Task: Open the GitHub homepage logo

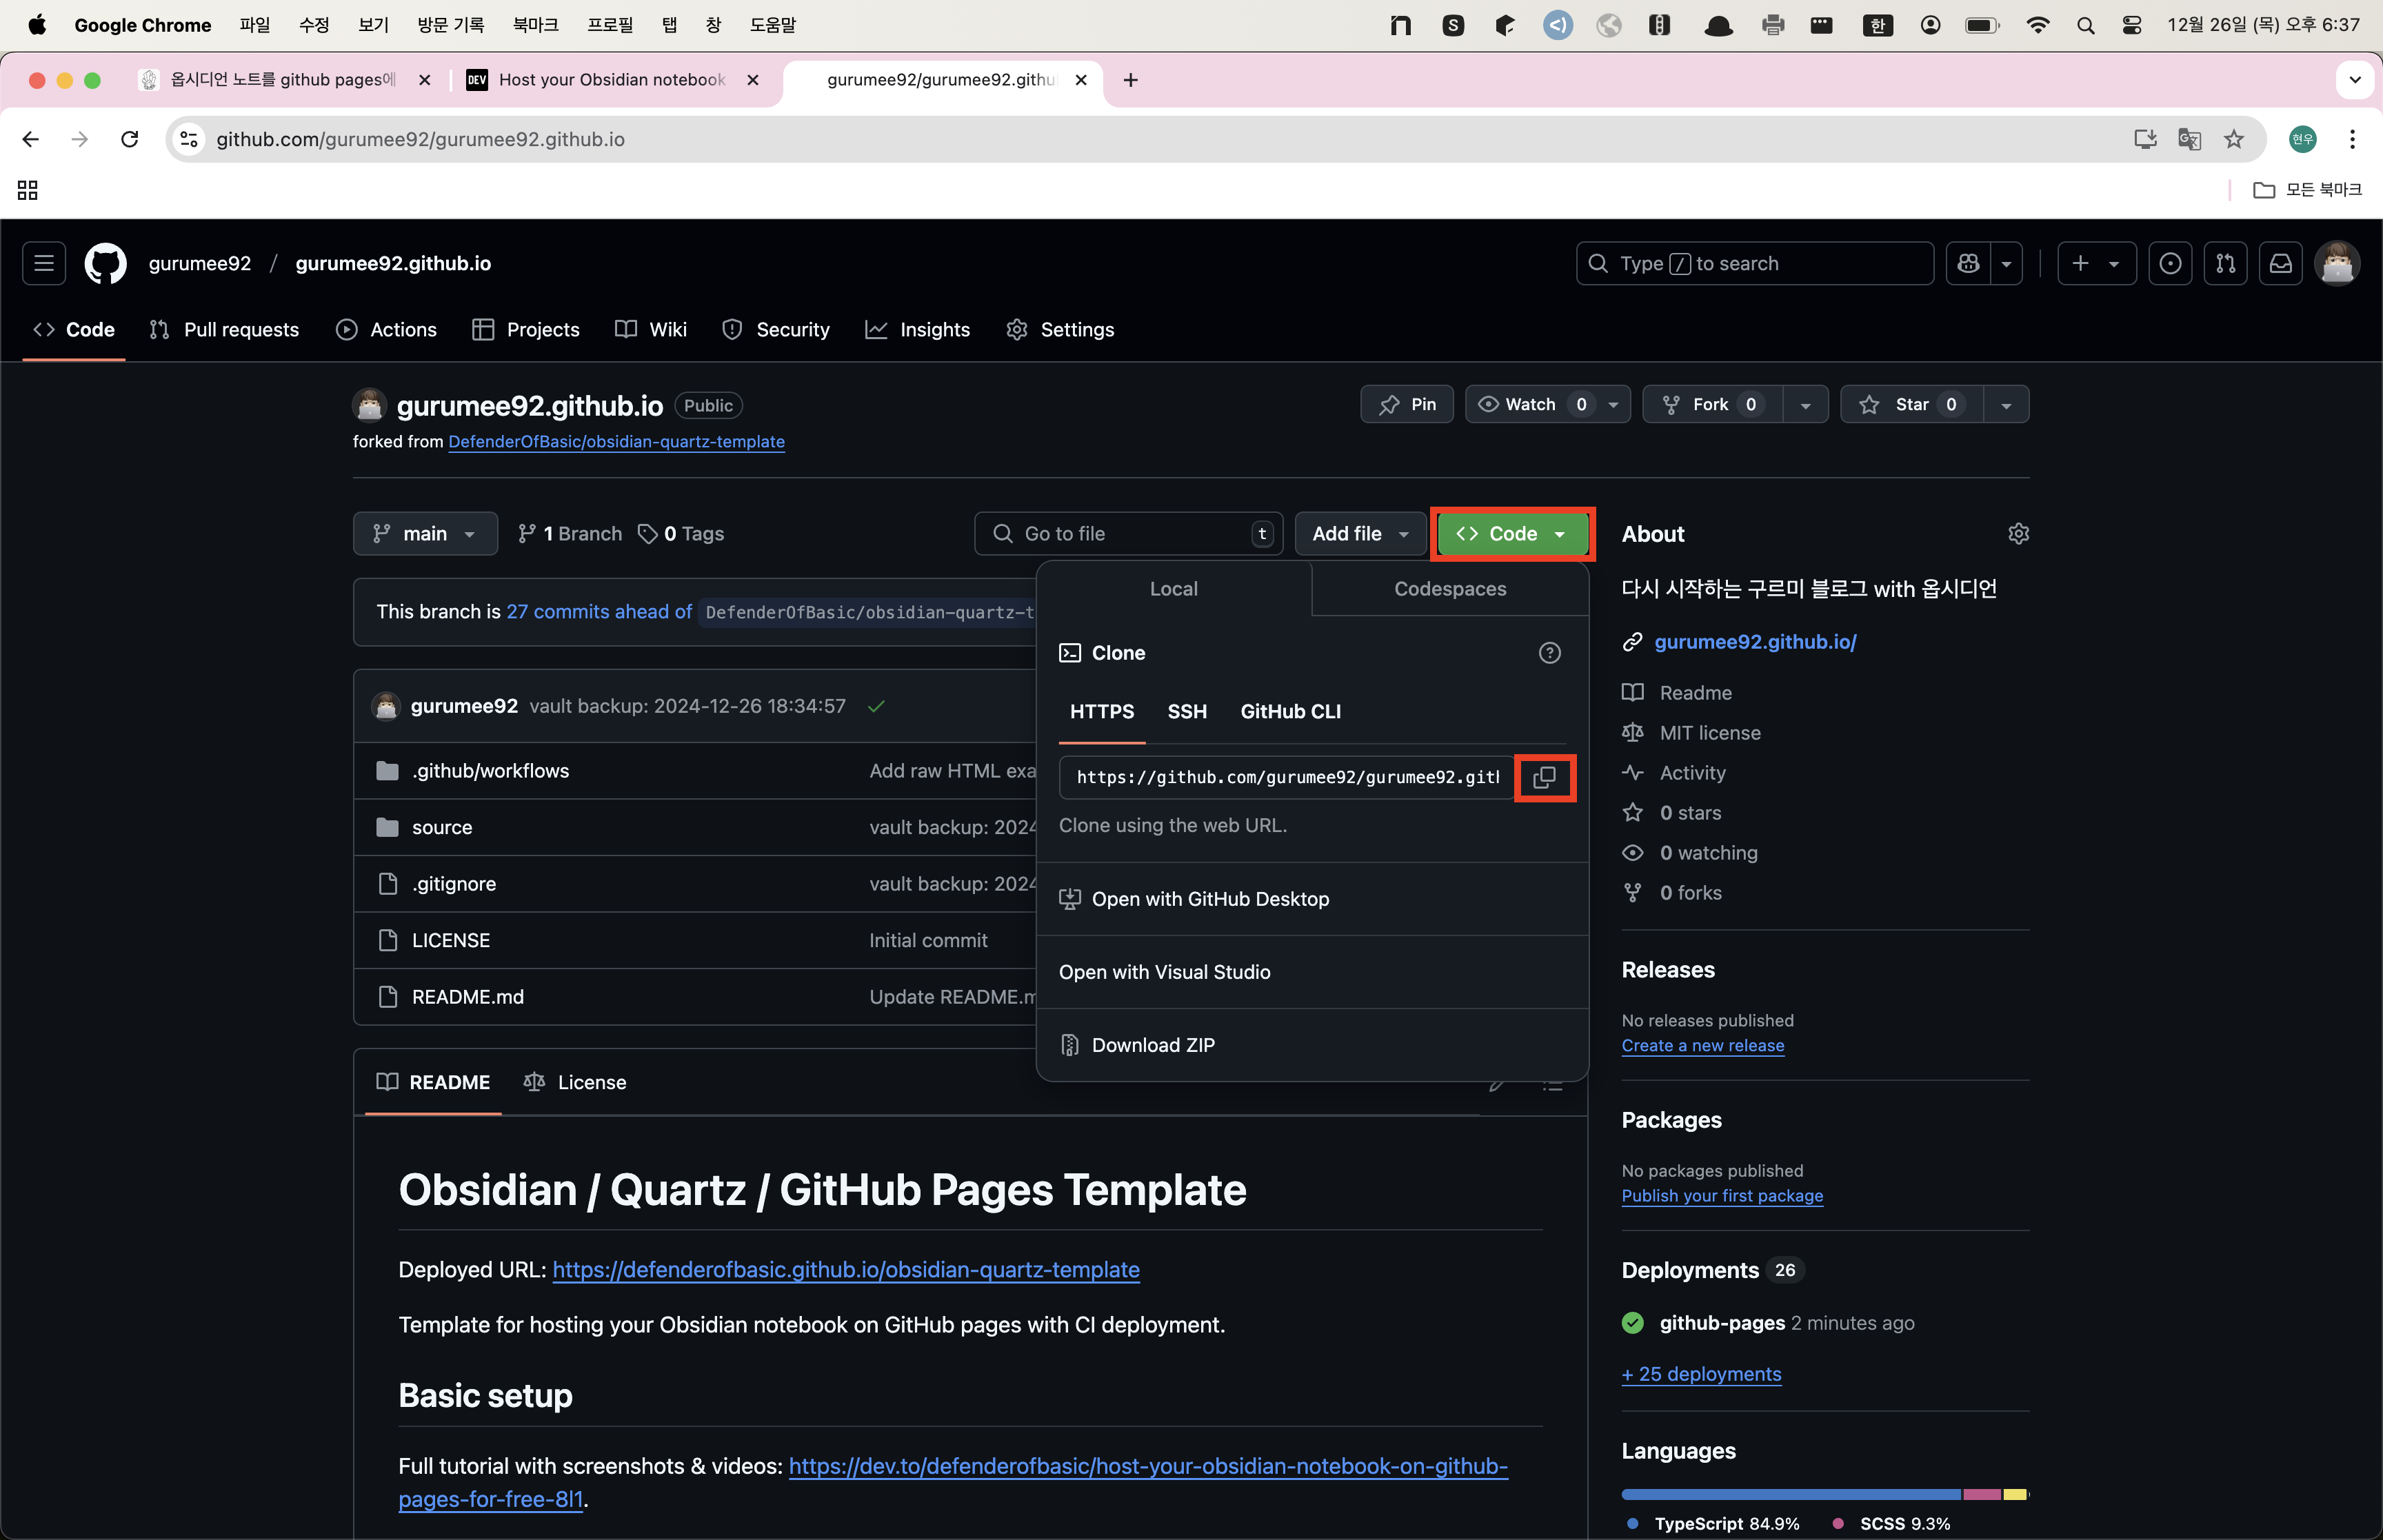Action: pyautogui.click(x=106, y=263)
